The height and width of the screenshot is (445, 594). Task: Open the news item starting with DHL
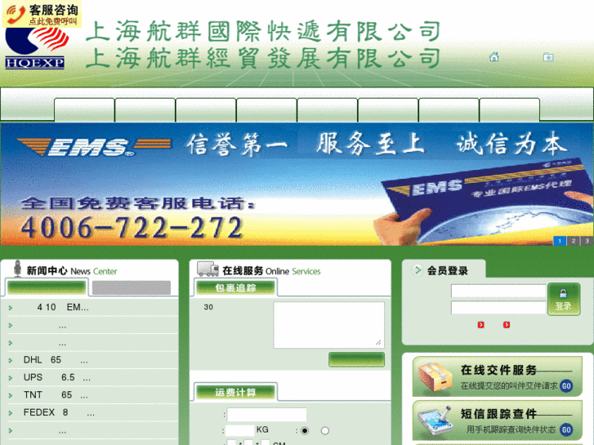56,360
